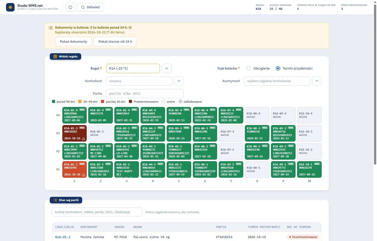The image size is (377, 241).
Task: Select empty rack slot K1A-07-2
Action: tap(231, 151)
